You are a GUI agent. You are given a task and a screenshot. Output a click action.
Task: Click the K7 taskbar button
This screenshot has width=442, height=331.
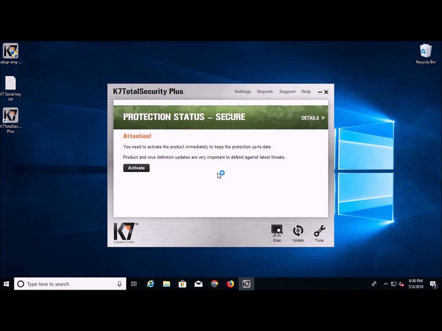pyautogui.click(x=246, y=284)
